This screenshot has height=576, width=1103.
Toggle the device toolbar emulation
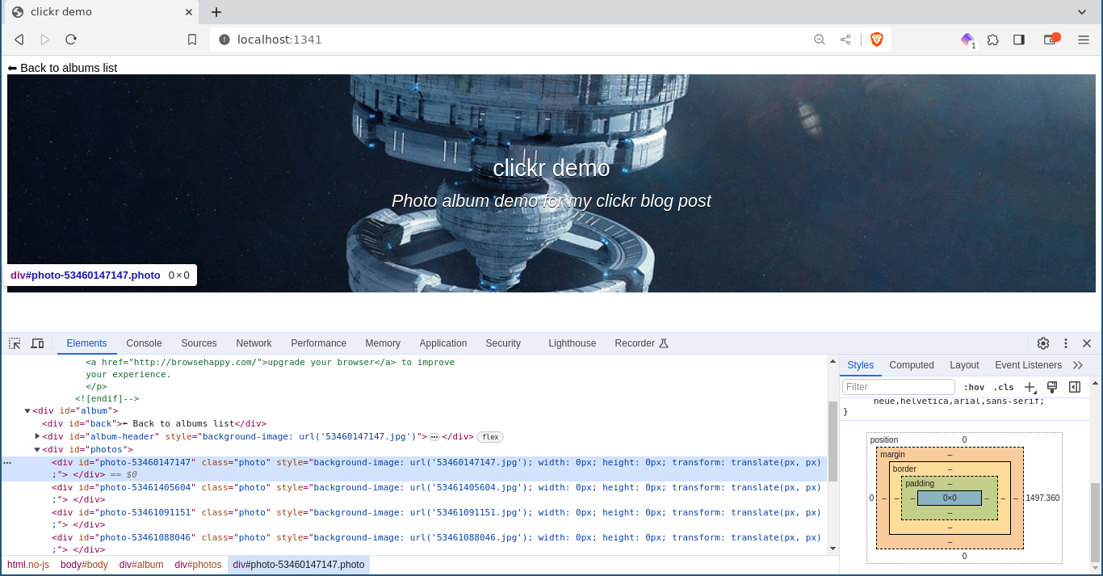pos(37,343)
